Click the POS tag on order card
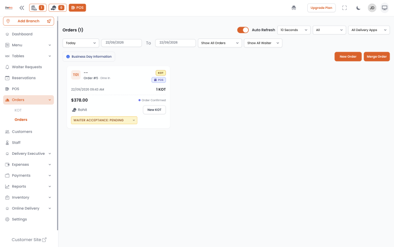Screen dimensions: 394x247 (159, 80)
